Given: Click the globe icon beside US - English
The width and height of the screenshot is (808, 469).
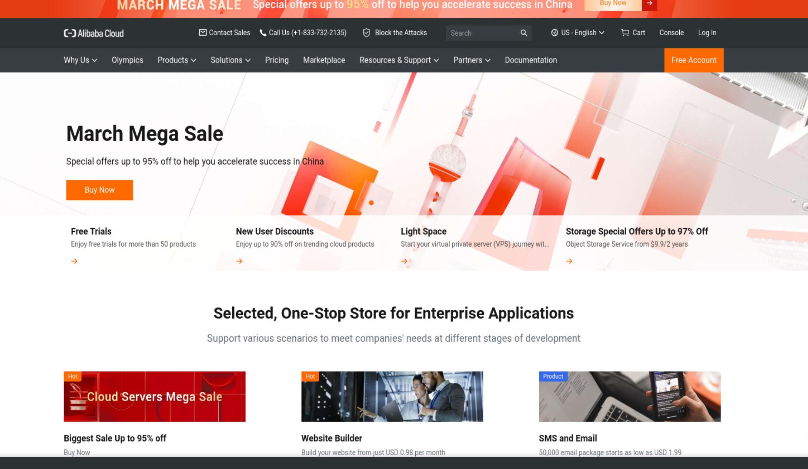Looking at the screenshot, I should pyautogui.click(x=554, y=33).
